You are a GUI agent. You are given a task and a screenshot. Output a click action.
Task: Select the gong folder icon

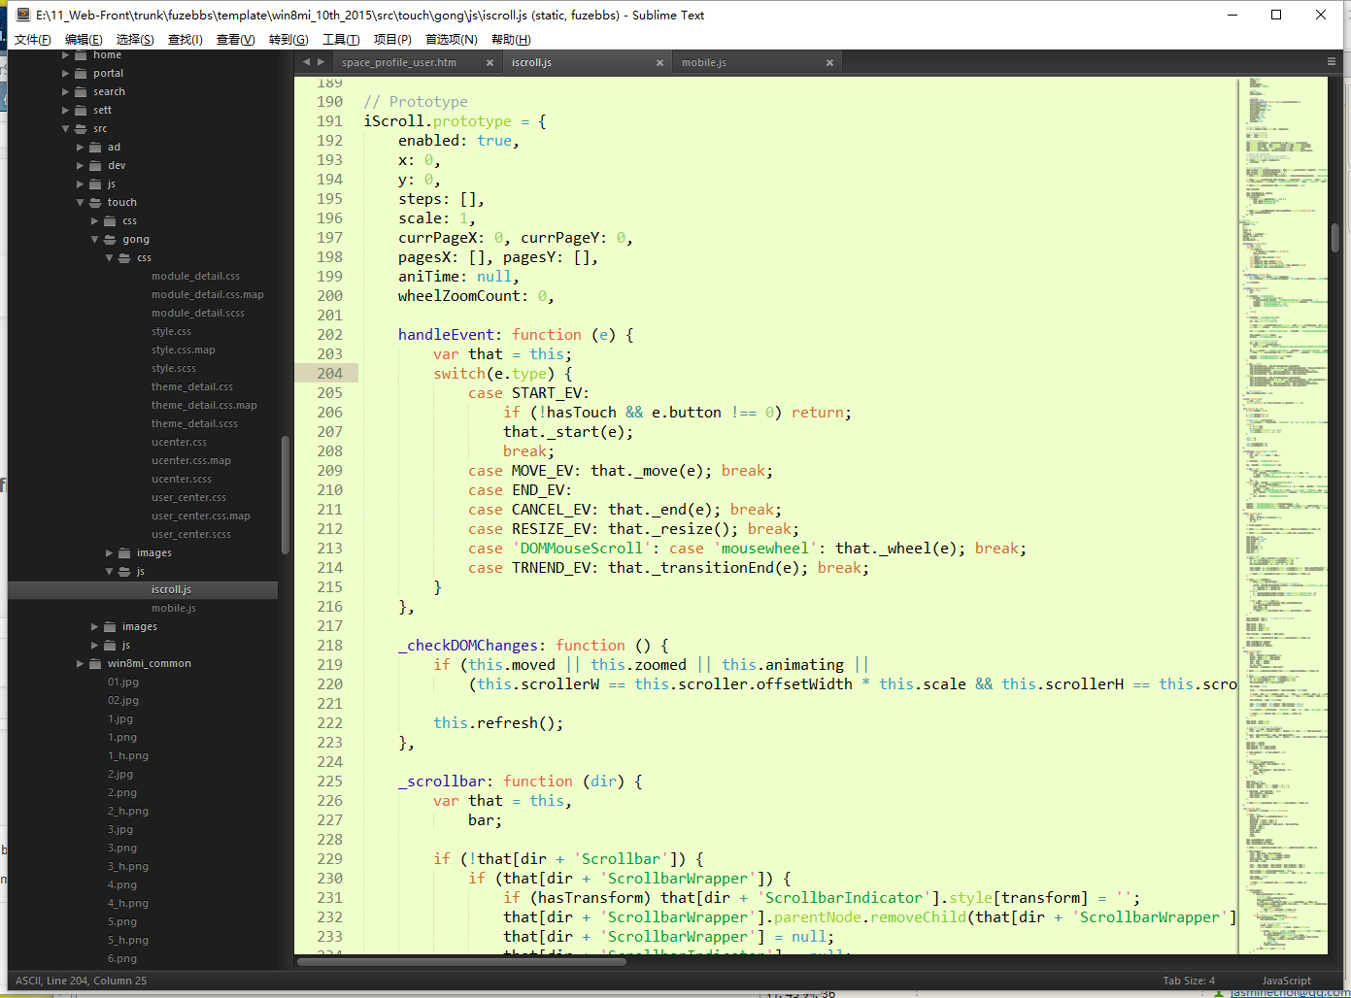click(110, 239)
